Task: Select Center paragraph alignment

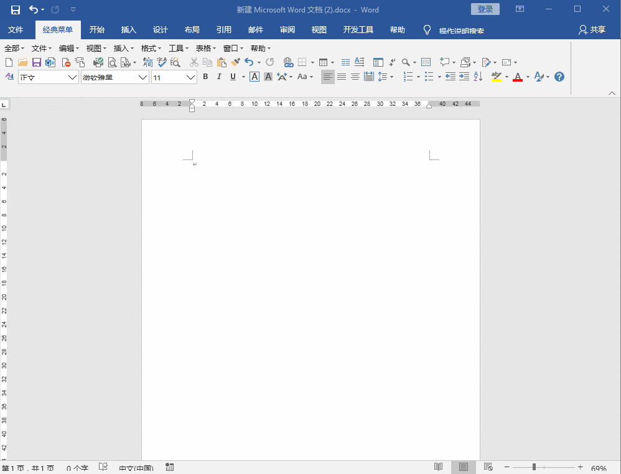Action: (355, 77)
